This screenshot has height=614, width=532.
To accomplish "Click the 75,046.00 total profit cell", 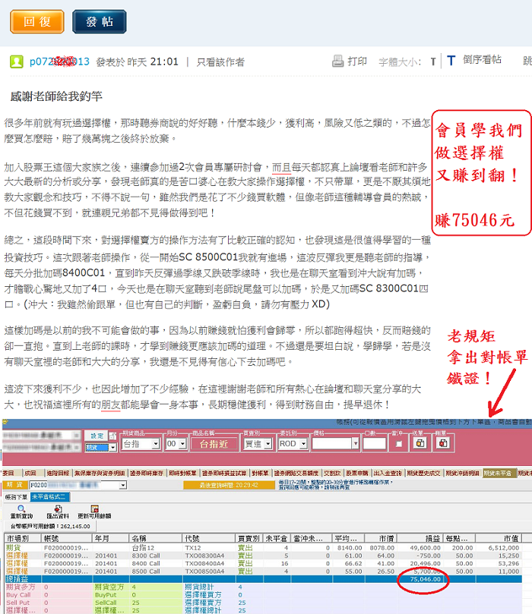I will click(425, 579).
